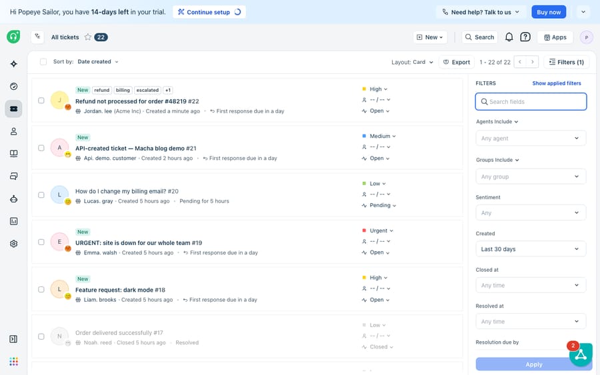Open the colorful app switcher grid icon
Image resolution: width=600 pixels, height=375 pixels.
[14, 362]
